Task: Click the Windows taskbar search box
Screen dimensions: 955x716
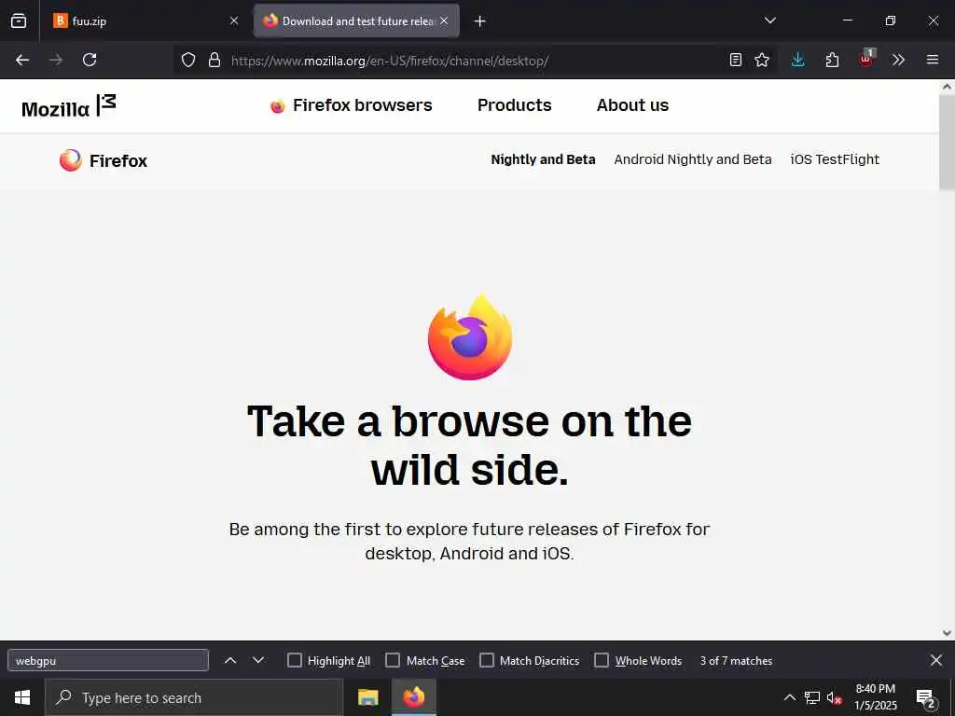Action: click(194, 697)
